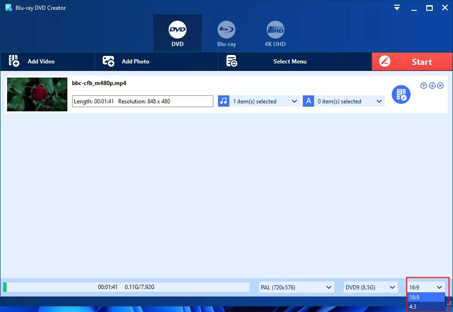The image size is (453, 312).
Task: Expand the audio track '1 item(s) selected' dropdown
Action: (x=264, y=101)
